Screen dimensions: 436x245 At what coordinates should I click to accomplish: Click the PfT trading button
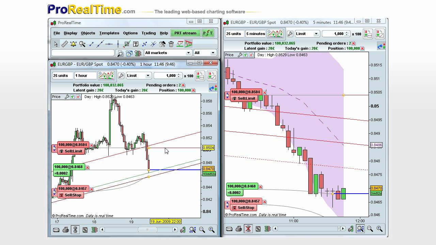click(208, 33)
